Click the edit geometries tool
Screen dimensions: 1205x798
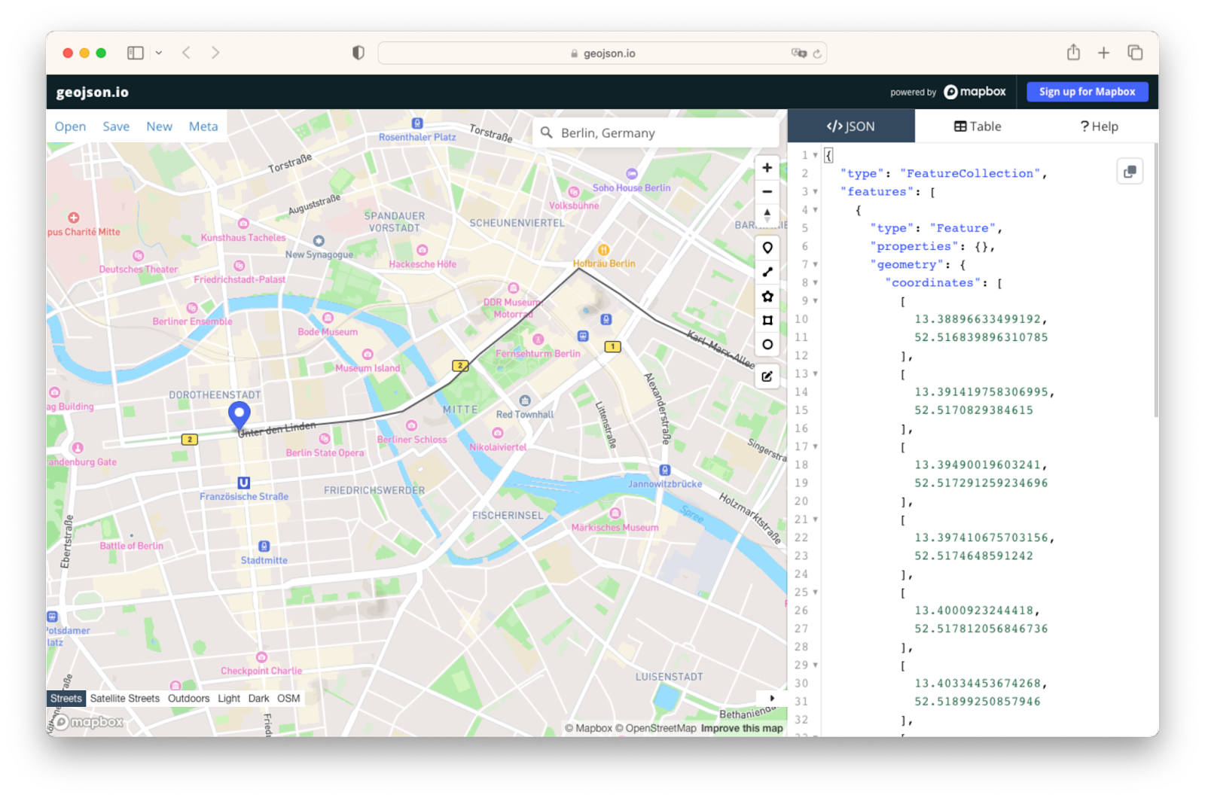[x=767, y=376]
